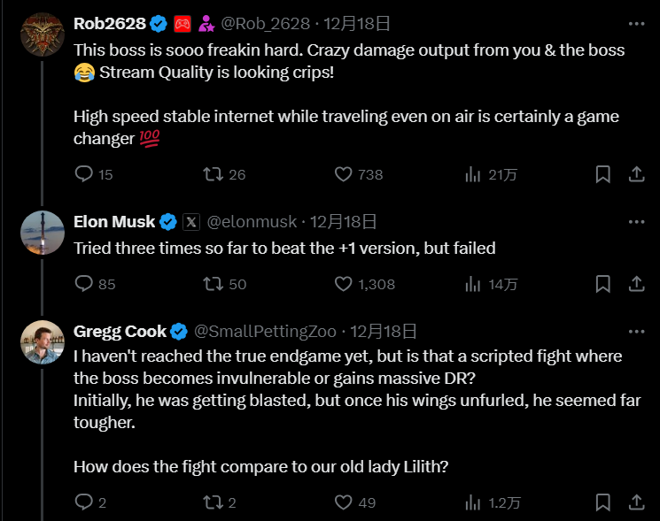Open Gregg Cook's profile name link
This screenshot has width=660, height=521.
click(120, 332)
